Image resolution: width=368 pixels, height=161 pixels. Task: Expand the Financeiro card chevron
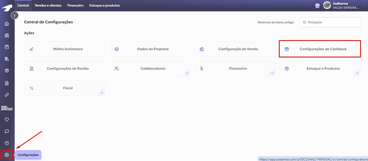coord(272,73)
